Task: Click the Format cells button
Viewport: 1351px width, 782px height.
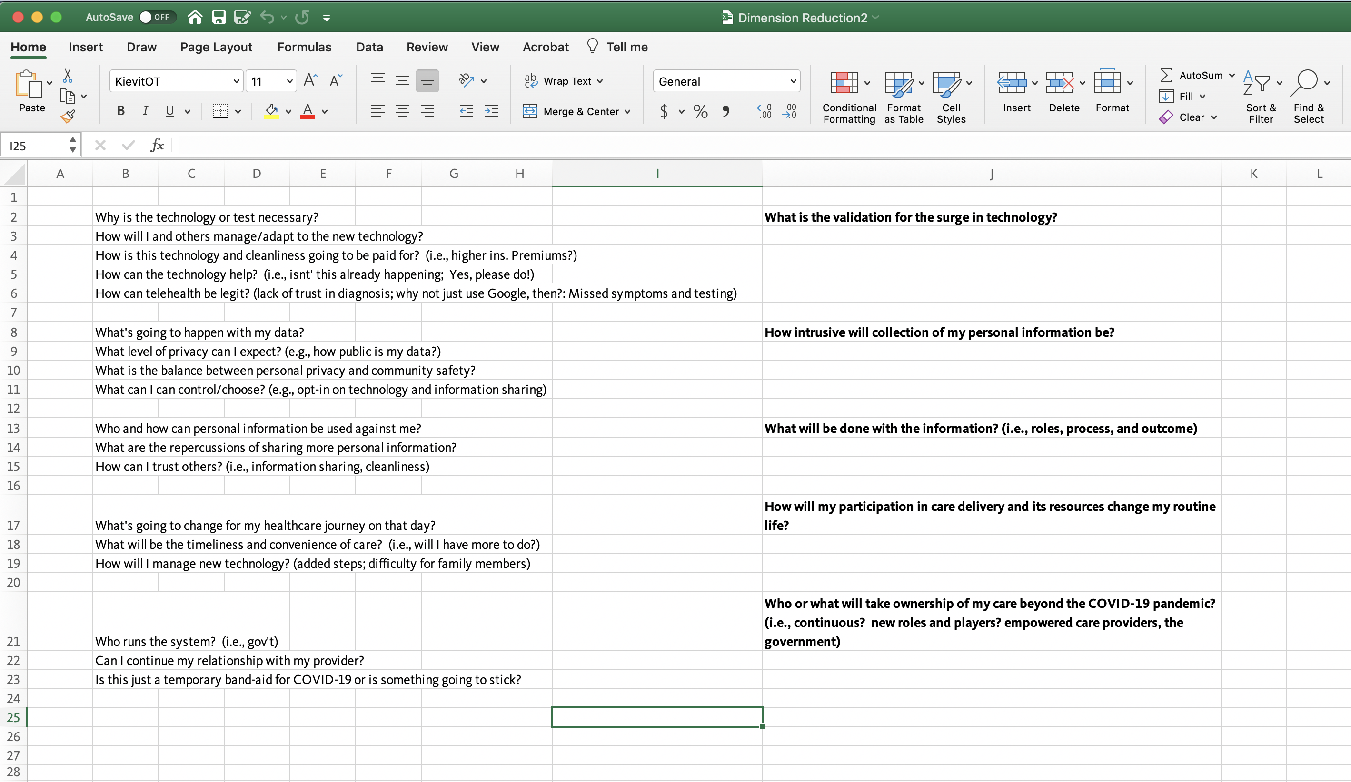Action: pyautogui.click(x=1112, y=91)
